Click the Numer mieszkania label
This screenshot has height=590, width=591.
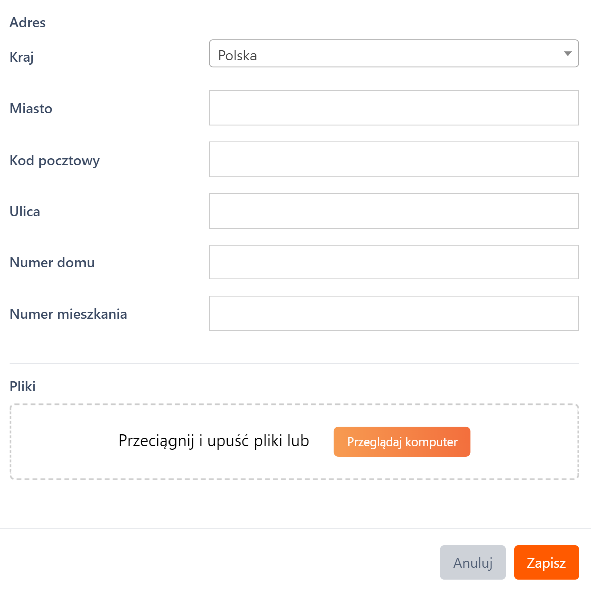68,314
